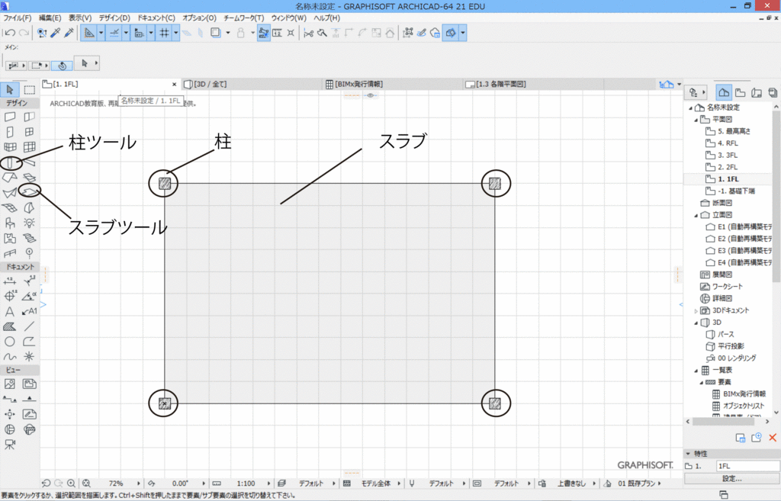Select the Line tool in the toolbox
This screenshot has width=781, height=501.
tap(30, 326)
